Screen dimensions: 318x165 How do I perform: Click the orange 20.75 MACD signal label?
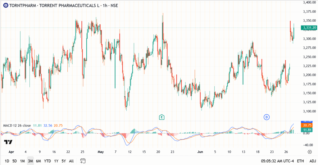tap(308, 125)
